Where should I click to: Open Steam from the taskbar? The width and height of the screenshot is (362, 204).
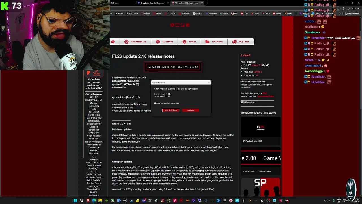point(131,201)
